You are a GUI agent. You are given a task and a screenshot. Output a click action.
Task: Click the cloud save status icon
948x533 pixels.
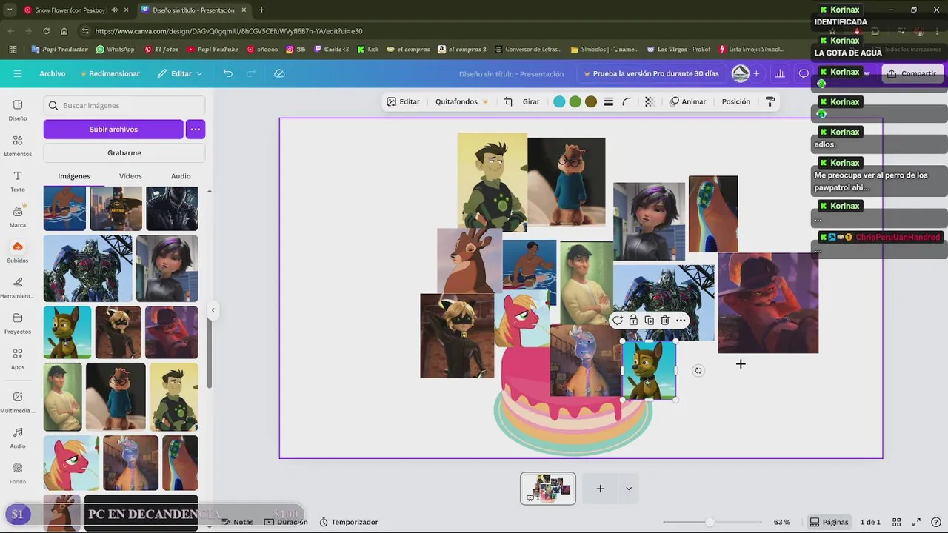pyautogui.click(x=279, y=73)
